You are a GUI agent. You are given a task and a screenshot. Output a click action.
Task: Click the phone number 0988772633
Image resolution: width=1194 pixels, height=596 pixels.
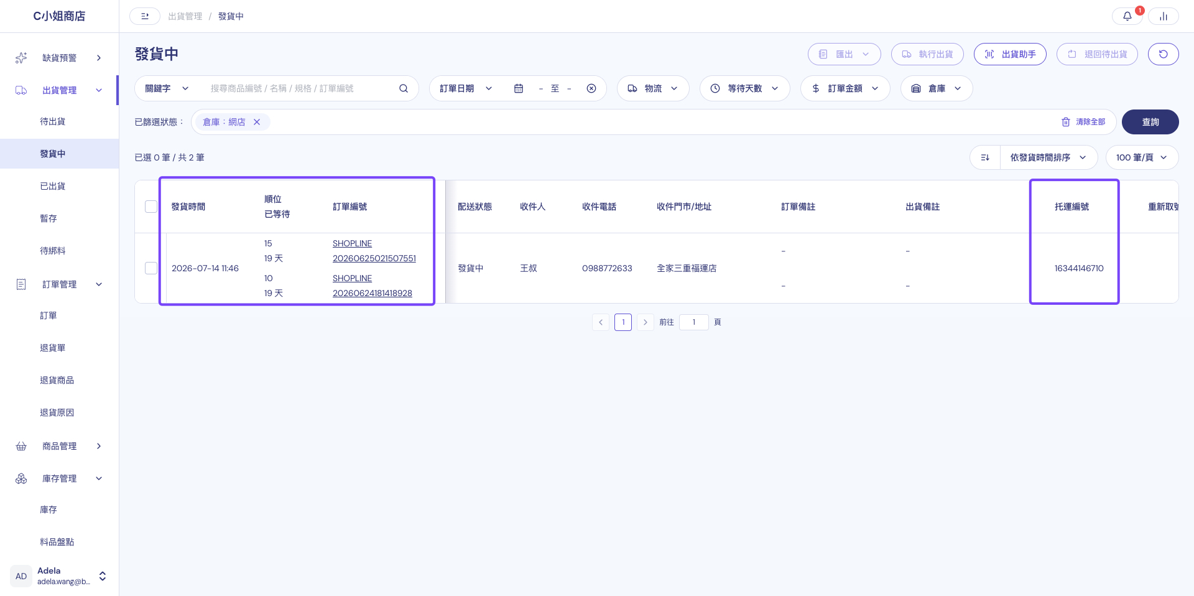607,268
